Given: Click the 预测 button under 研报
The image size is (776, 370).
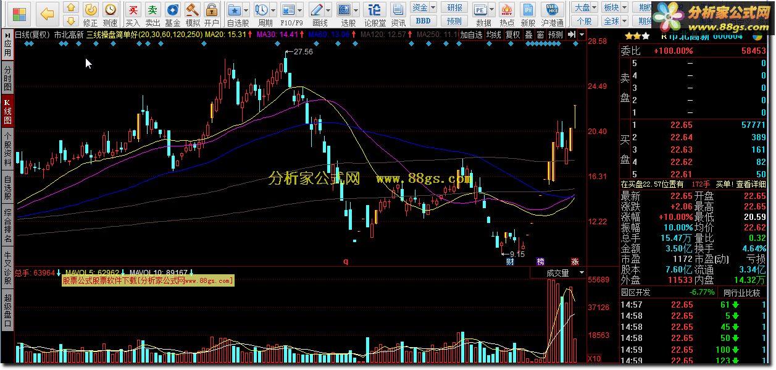Looking at the screenshot, I should click(x=454, y=20).
